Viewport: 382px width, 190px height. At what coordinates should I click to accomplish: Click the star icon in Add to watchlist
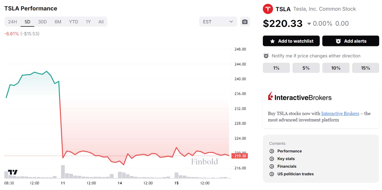(x=273, y=41)
